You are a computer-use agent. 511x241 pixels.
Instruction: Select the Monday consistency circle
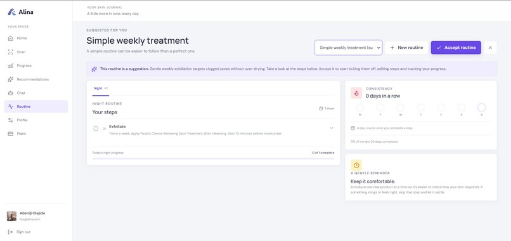click(360, 108)
